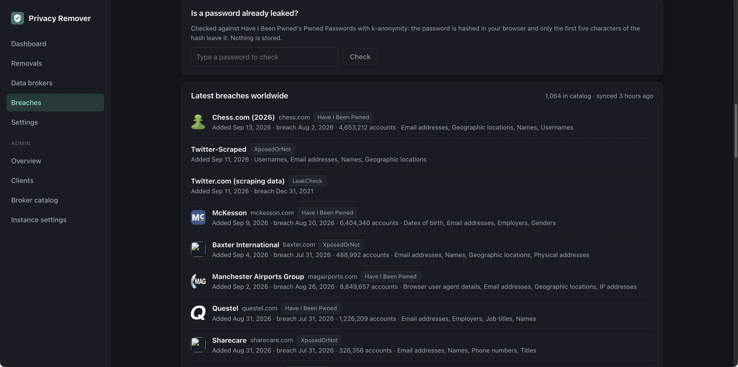
Task: Click the mckesson.com domain text
Action: [x=272, y=213]
